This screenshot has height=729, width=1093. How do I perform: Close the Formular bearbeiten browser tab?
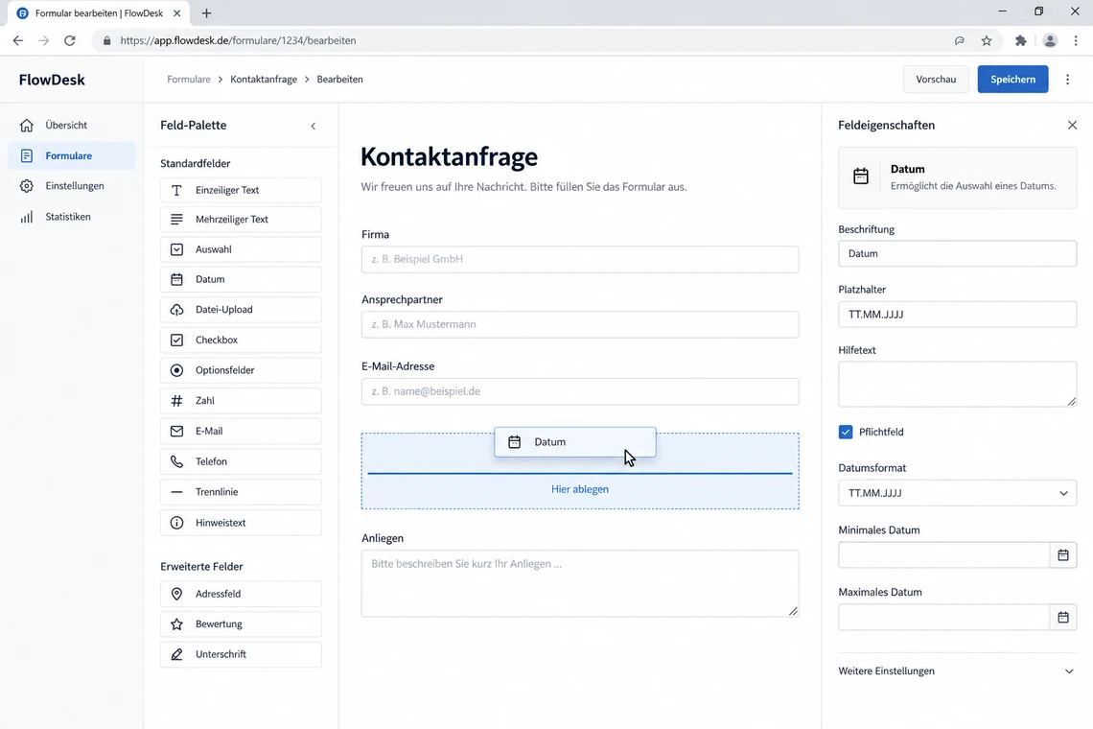(177, 13)
